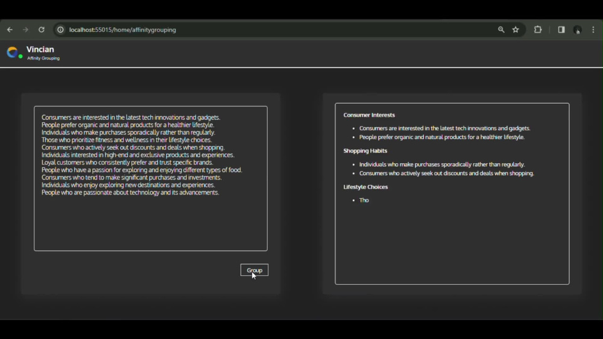Click the Group button

pos(254,270)
